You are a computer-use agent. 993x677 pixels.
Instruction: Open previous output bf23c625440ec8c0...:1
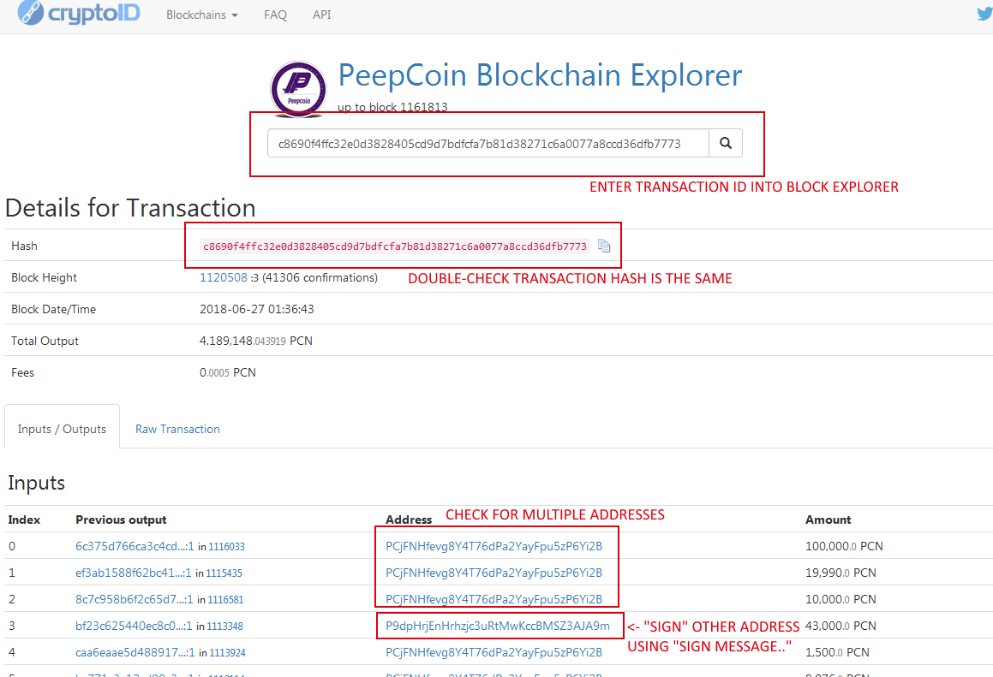(x=134, y=626)
